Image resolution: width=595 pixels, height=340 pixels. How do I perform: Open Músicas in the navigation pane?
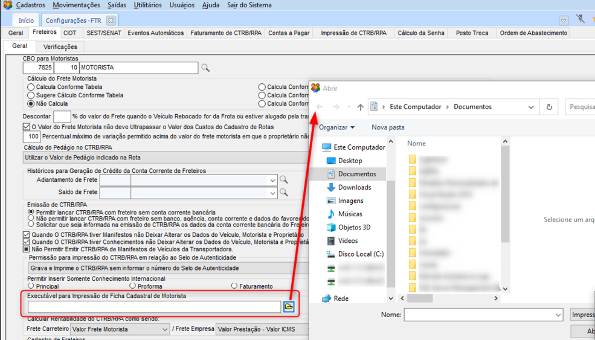point(344,214)
